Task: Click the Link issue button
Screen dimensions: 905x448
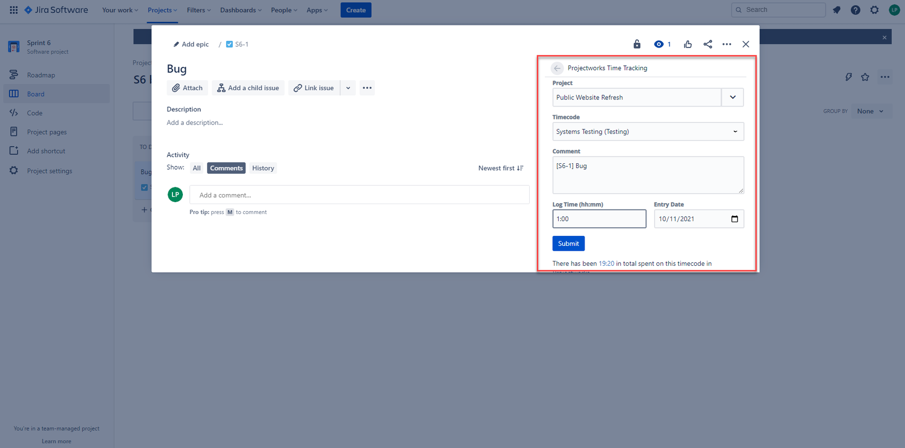Action: (x=314, y=88)
